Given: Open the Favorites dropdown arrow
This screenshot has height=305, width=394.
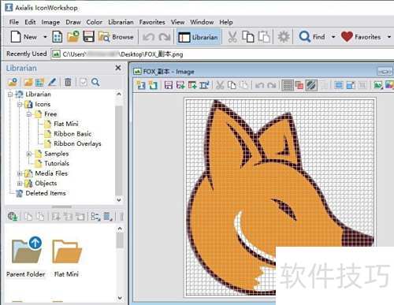Looking at the screenshot, I should (x=389, y=37).
